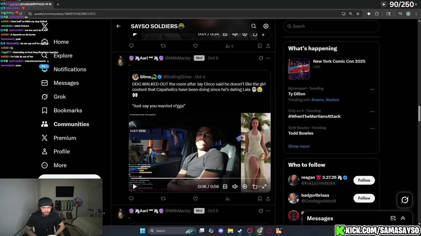
Task: Open Steam from the taskbar
Action: [240, 231]
